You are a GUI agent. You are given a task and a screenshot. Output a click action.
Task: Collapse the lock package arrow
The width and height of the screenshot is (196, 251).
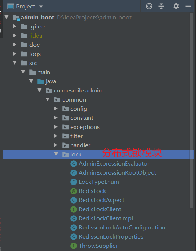[x=56, y=154]
